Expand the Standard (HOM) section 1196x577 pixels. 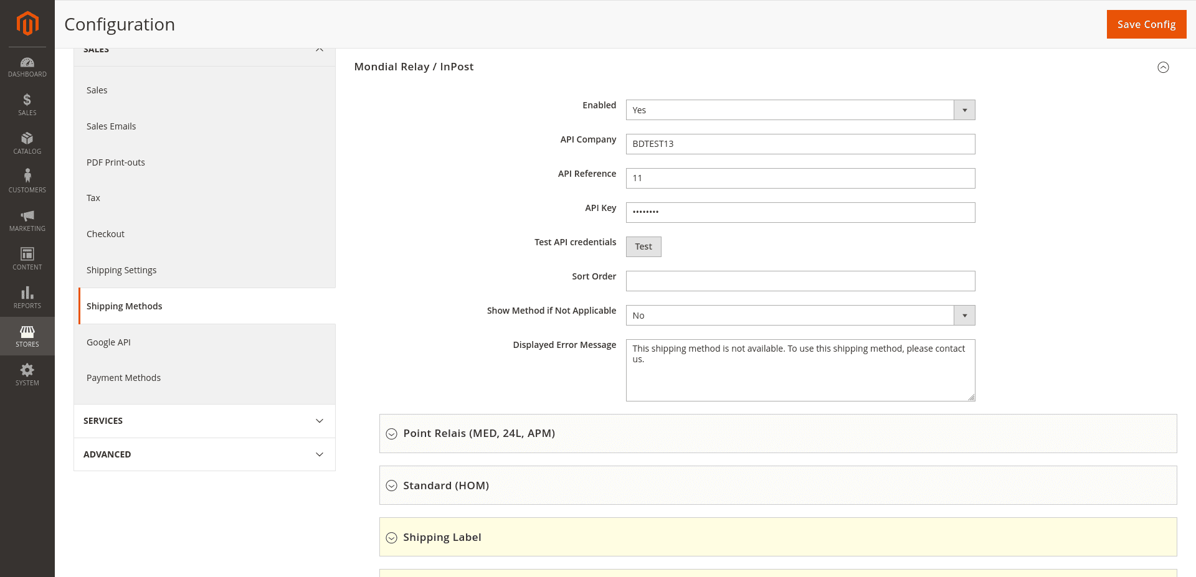click(x=446, y=486)
